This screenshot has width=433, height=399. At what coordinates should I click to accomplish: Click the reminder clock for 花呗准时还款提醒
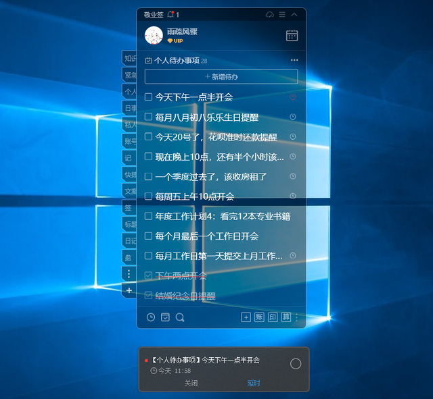point(293,136)
